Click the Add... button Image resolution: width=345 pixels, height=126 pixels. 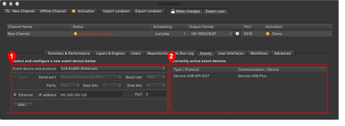click(23, 105)
